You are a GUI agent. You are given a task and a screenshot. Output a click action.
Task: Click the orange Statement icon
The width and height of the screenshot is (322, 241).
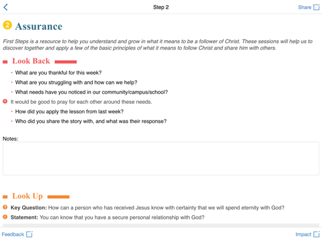tap(5, 217)
